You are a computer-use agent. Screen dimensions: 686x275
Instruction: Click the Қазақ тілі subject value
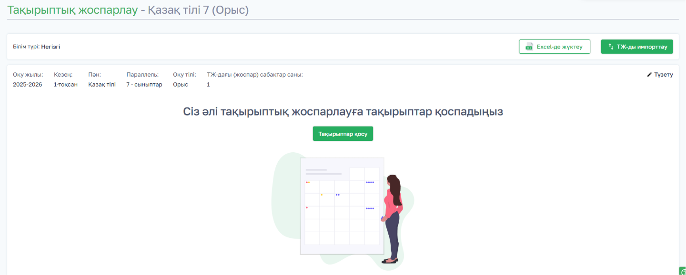(x=102, y=84)
